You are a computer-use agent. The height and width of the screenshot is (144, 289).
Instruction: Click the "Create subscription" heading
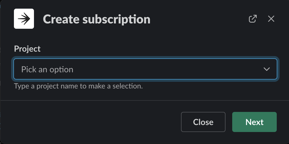(97, 19)
